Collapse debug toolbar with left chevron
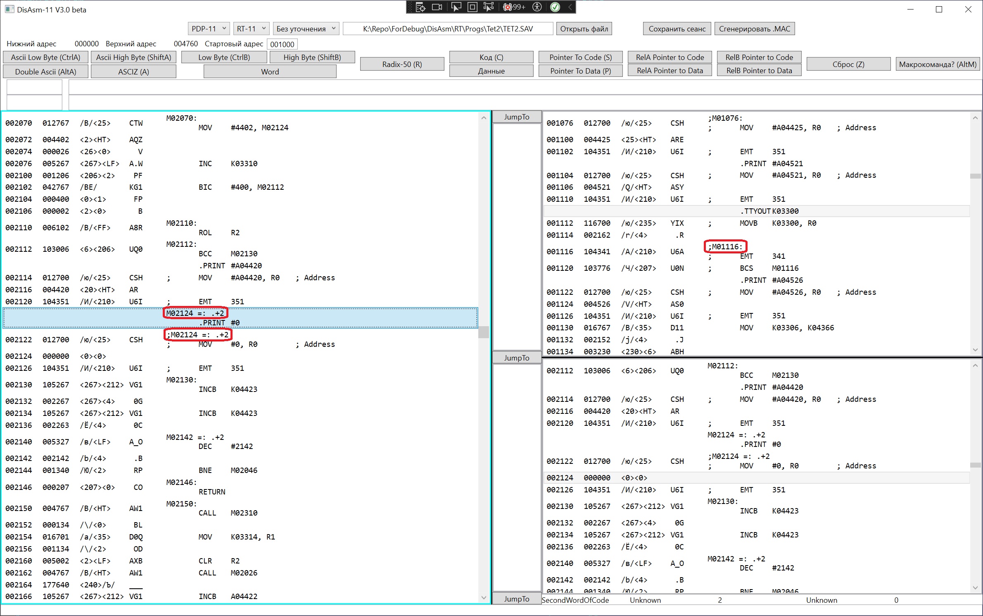This screenshot has height=616, width=983. 570,7
